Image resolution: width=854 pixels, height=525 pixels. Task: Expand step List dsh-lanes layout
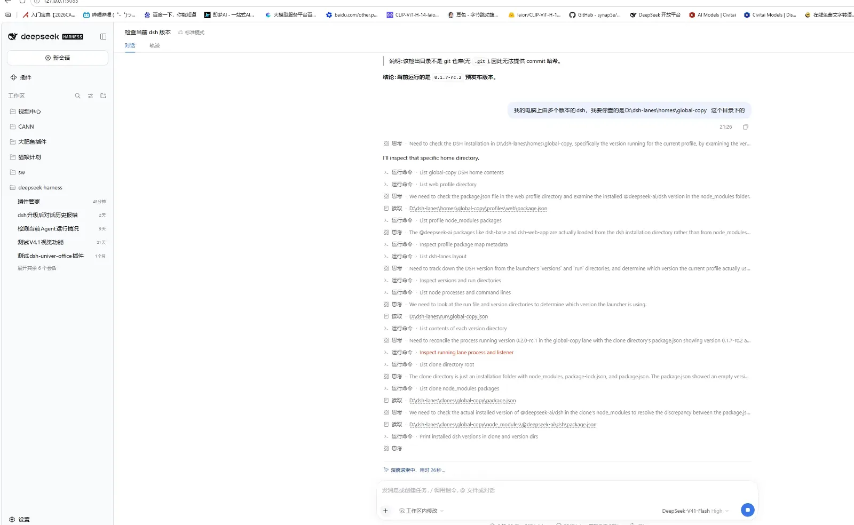(x=425, y=257)
